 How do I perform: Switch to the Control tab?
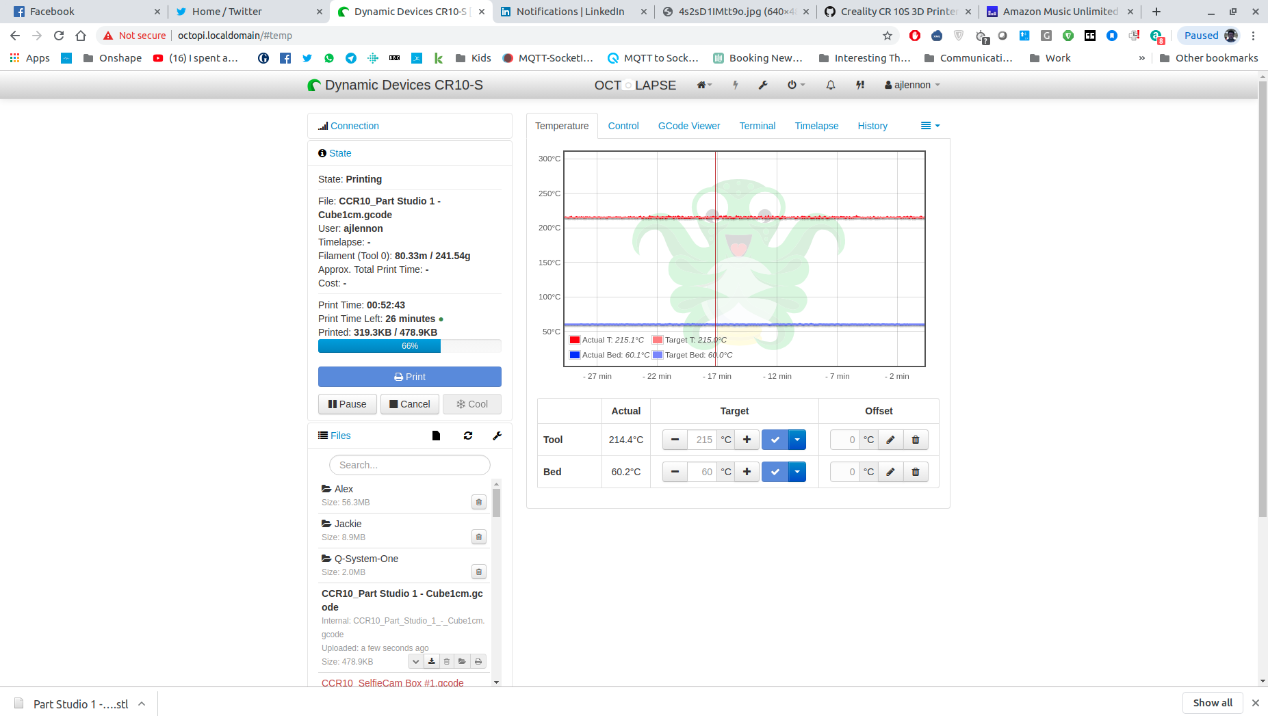[623, 126]
